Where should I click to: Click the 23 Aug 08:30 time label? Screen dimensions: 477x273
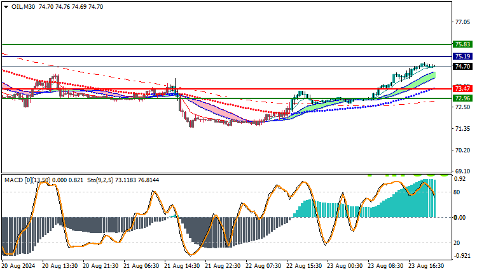click(386, 266)
